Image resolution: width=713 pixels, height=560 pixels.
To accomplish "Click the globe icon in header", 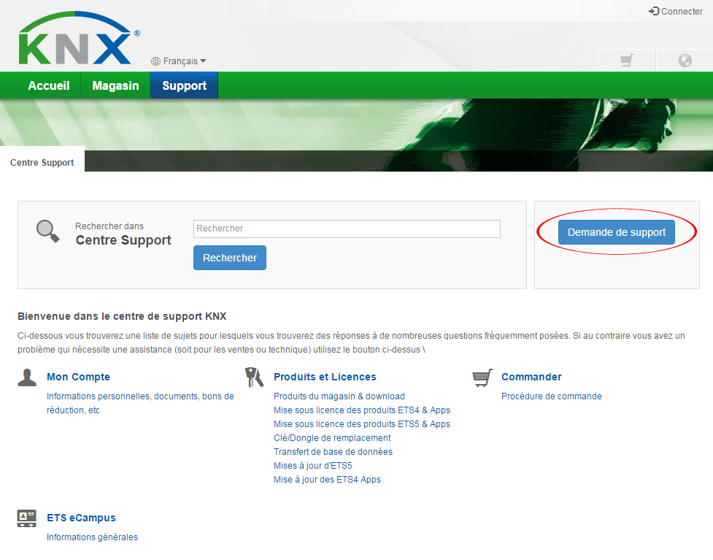I will (685, 60).
